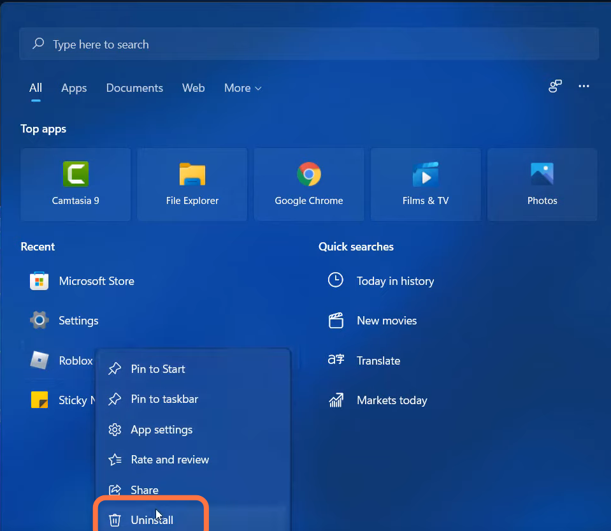Switch to the Web tab
Image resolution: width=611 pixels, height=531 pixels.
(x=193, y=88)
